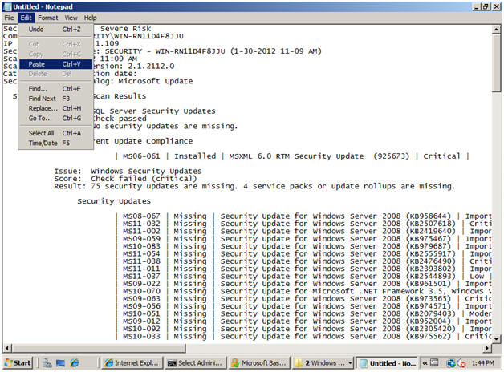Click text '(KB958644)'
This screenshot has height=372, width=504.
(x=428, y=216)
